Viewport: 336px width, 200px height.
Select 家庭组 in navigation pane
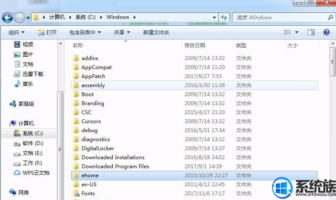[x=21, y=104]
